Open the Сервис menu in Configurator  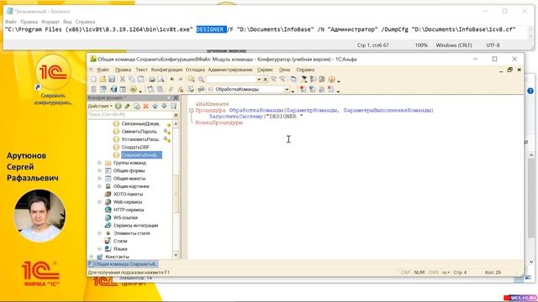pos(266,70)
